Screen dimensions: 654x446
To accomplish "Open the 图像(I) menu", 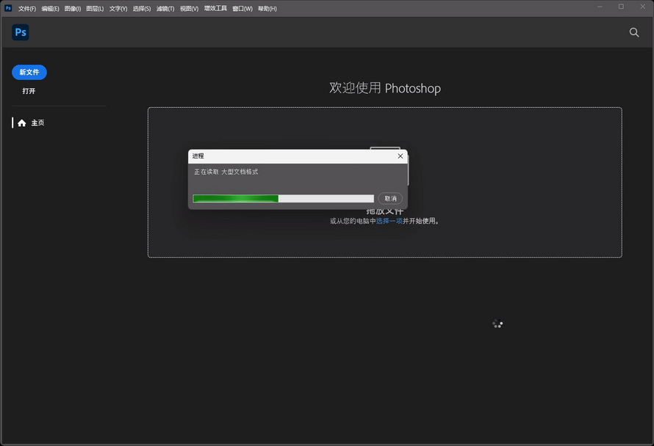I will [x=73, y=9].
